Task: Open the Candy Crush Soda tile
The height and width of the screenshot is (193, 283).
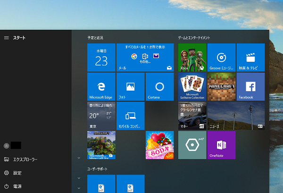Action: click(x=159, y=145)
